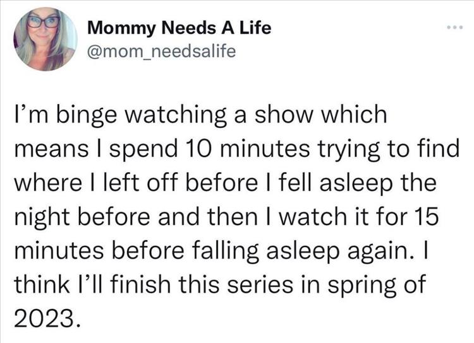Viewport: 474px width, 343px height.
Task: Click the Mommy Needs A Life profile picture
Action: coord(44,39)
